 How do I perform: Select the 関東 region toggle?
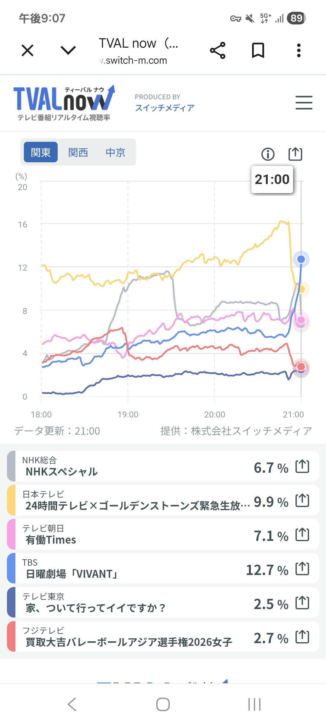[x=41, y=152]
